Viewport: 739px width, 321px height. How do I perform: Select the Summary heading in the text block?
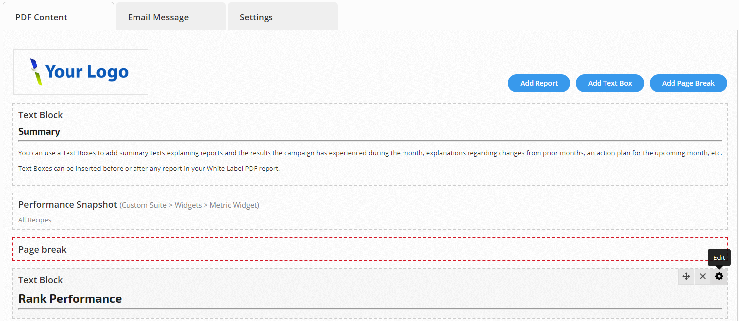coord(39,131)
